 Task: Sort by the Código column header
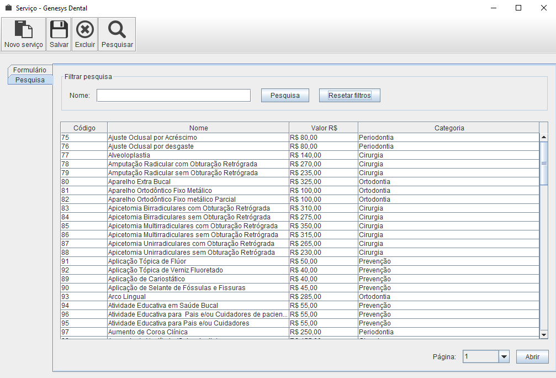[x=84, y=128]
